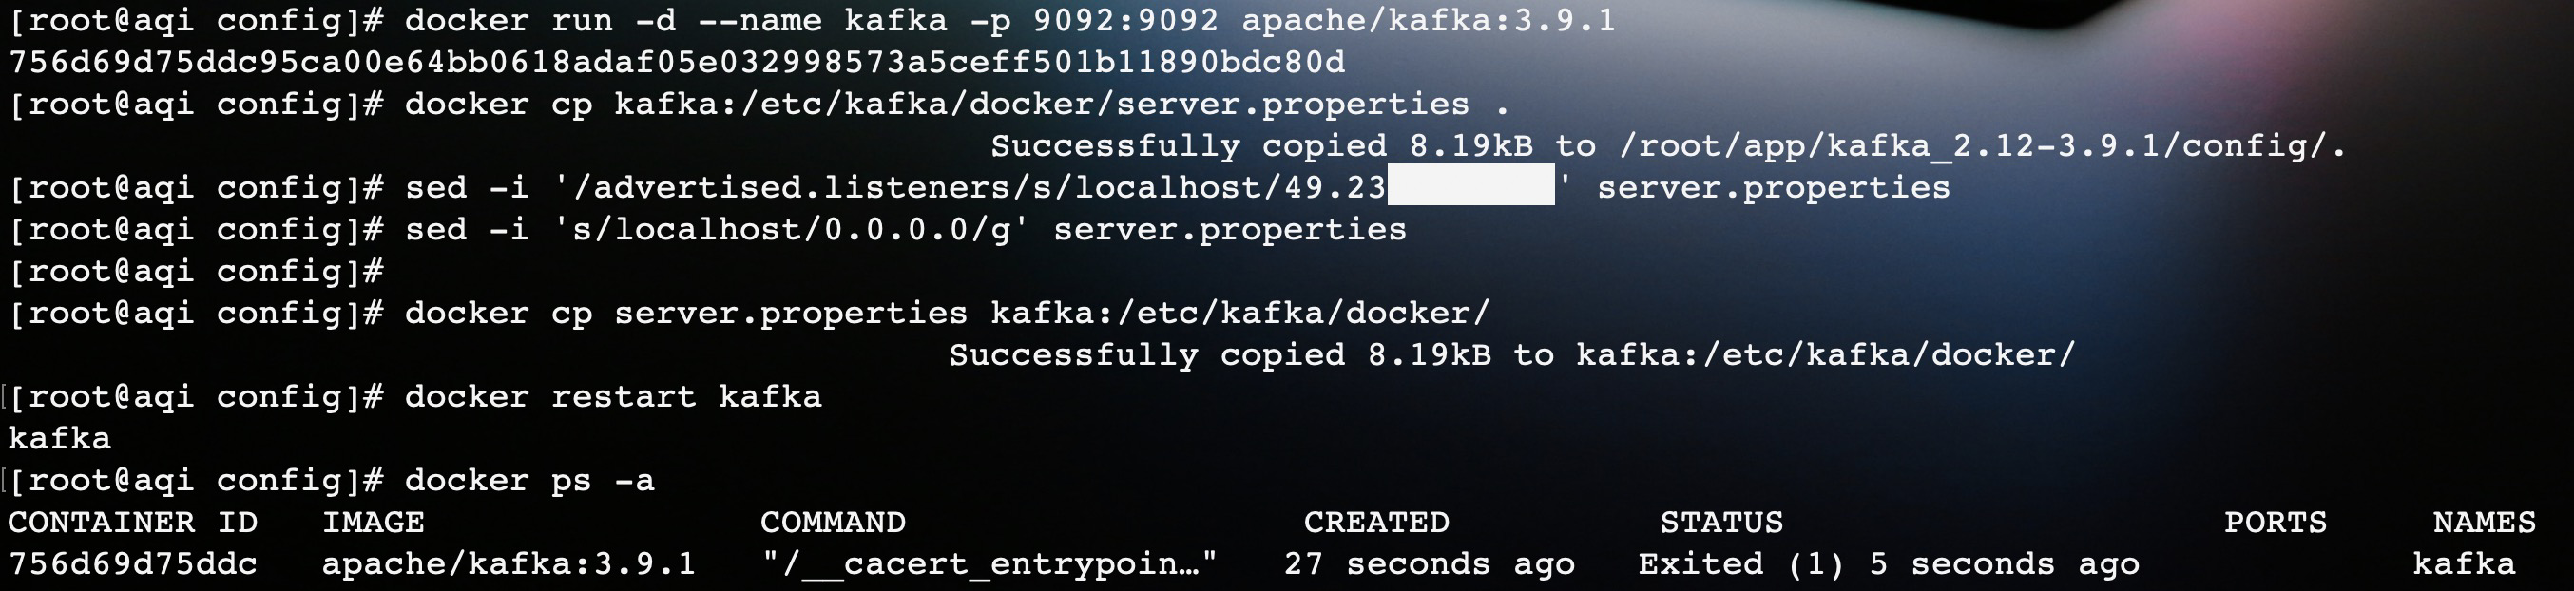Screen dimensions: 2574x591
Task: Click the 'kafka' name in NAMES column
Action: pos(2464,564)
